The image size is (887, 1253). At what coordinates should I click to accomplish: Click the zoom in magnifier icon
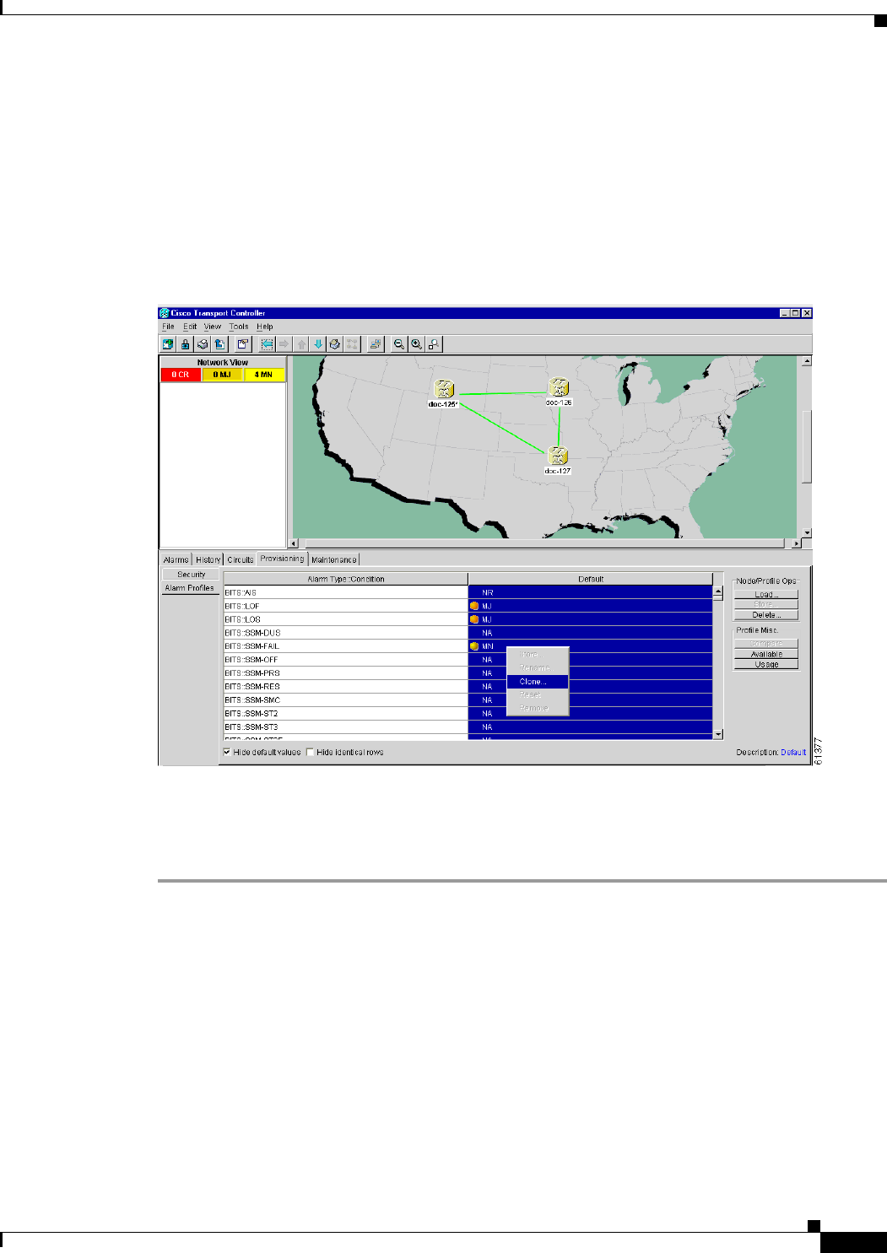416,344
